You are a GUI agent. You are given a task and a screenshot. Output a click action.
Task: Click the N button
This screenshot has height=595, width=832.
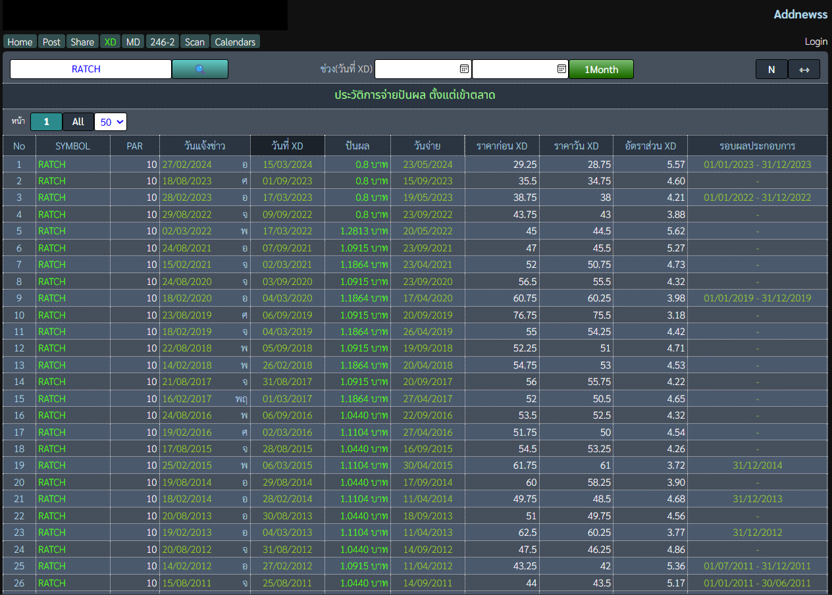point(771,69)
